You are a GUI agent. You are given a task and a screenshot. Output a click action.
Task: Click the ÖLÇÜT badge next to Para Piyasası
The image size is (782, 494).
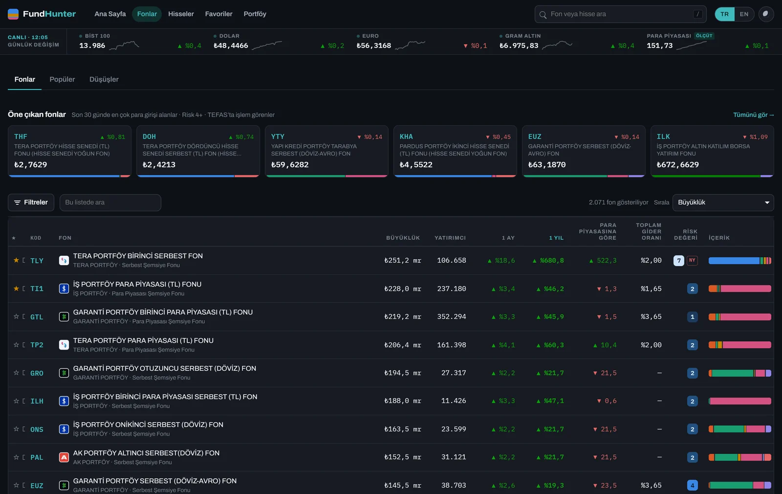[704, 36]
